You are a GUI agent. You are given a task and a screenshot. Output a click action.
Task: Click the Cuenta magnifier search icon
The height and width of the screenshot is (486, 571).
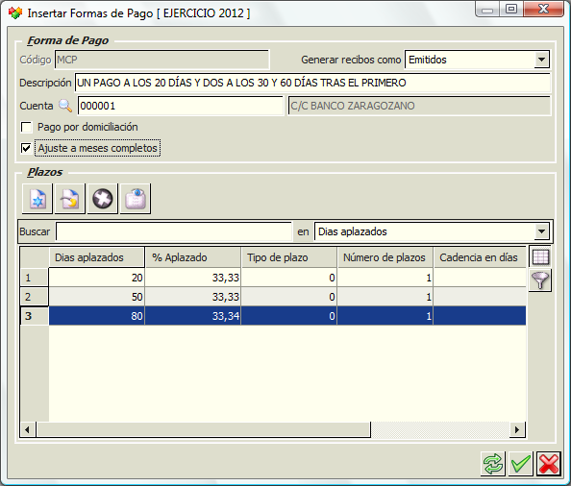coord(65,106)
